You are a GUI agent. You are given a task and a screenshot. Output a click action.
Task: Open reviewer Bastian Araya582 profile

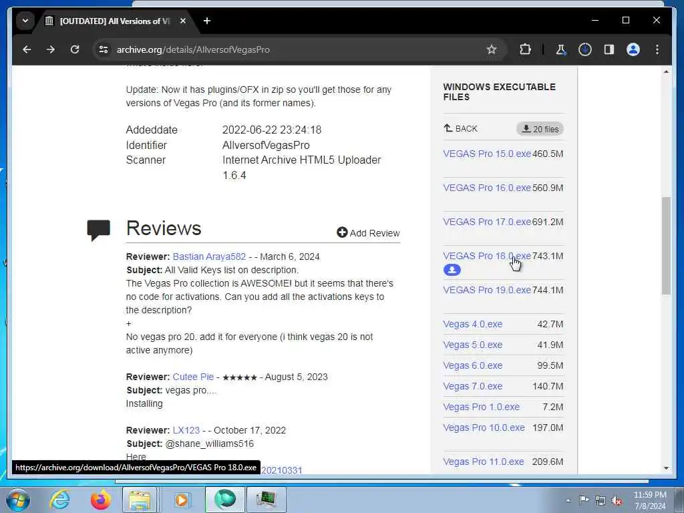[x=209, y=256]
